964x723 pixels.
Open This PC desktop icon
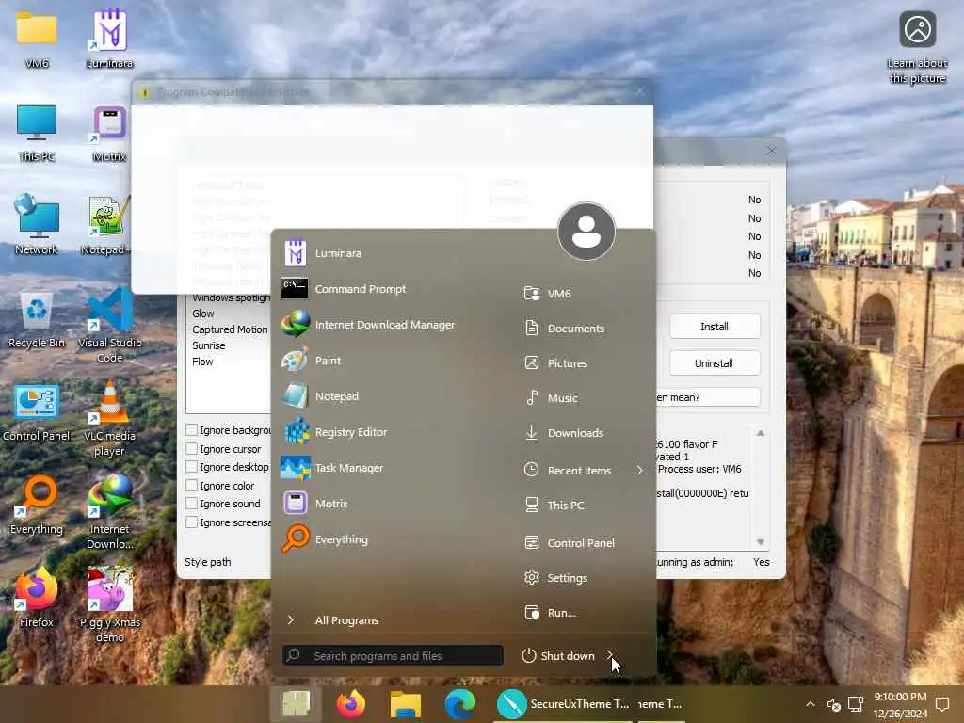(37, 133)
